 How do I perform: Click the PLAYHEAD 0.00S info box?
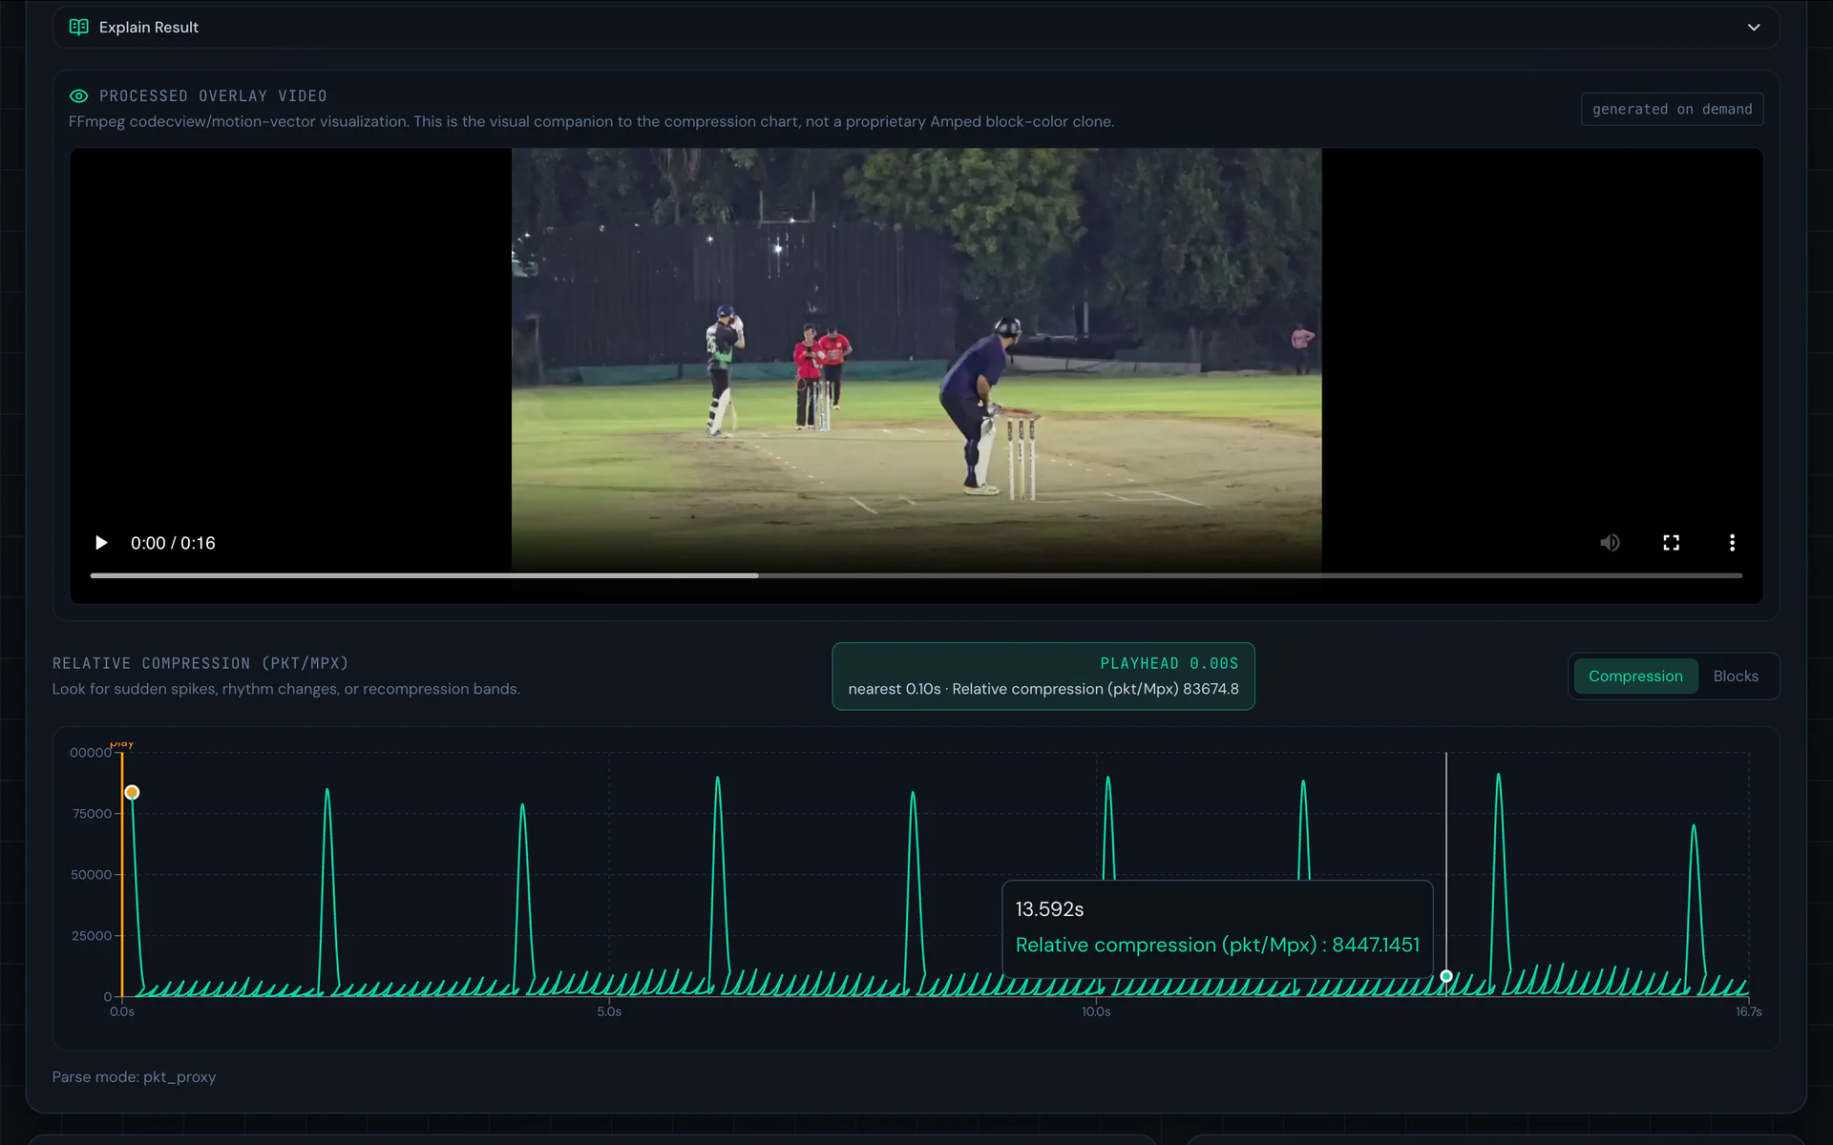point(1043,677)
